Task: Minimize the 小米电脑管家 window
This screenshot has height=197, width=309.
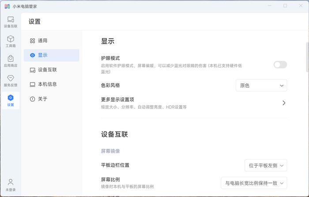Action: click(270, 6)
